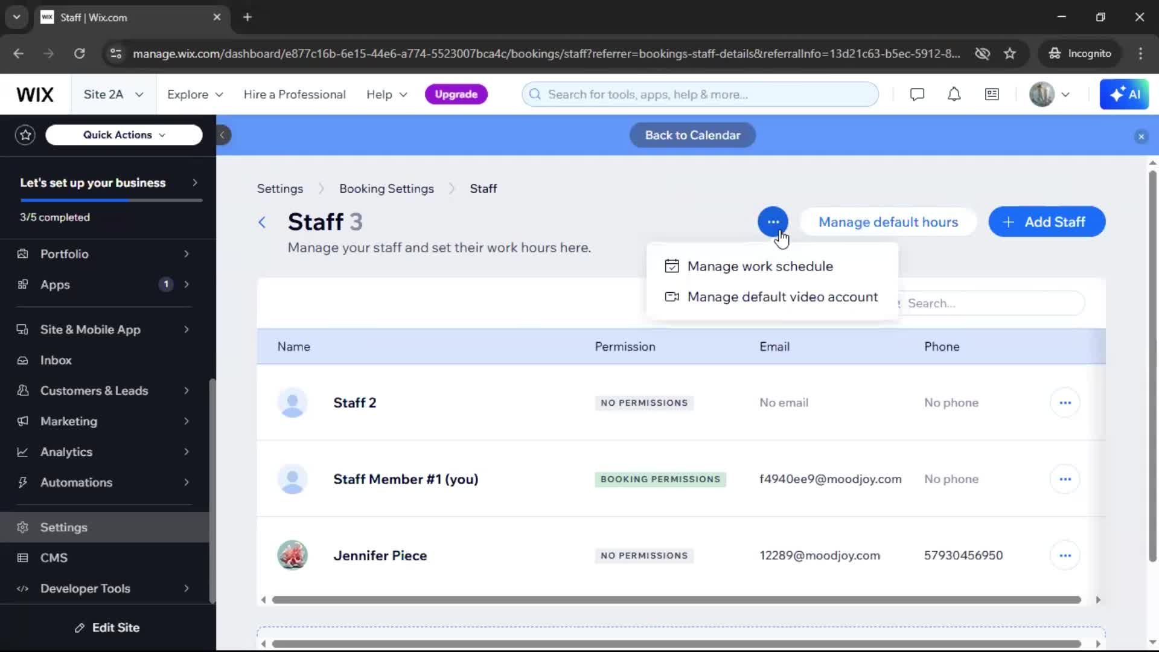Click the staff table horizontal scrollbar

click(x=676, y=600)
